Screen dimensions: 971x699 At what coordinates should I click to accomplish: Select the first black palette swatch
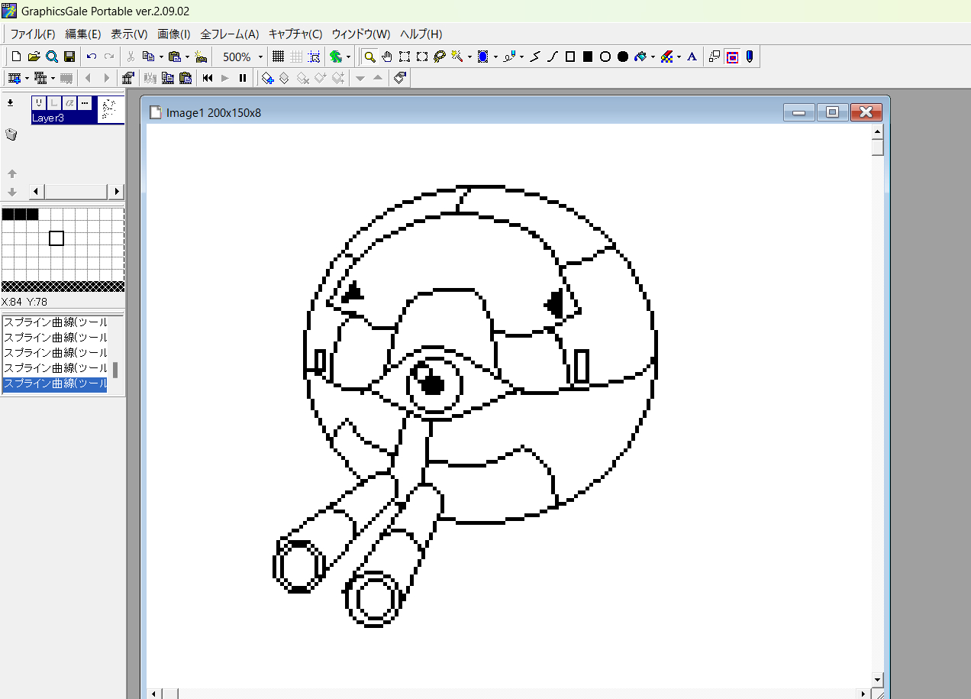8,215
